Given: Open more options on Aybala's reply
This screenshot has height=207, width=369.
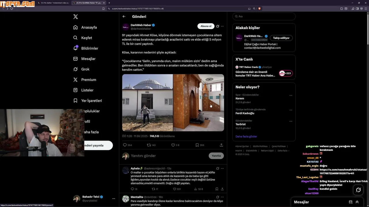Looking at the screenshot, I should pyautogui.click(x=222, y=168).
